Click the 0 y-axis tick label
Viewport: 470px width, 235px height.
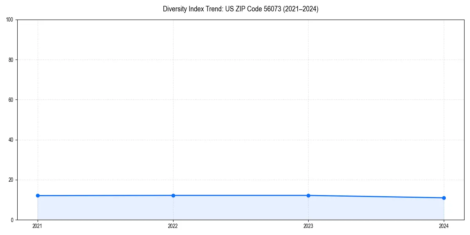pos(13,220)
